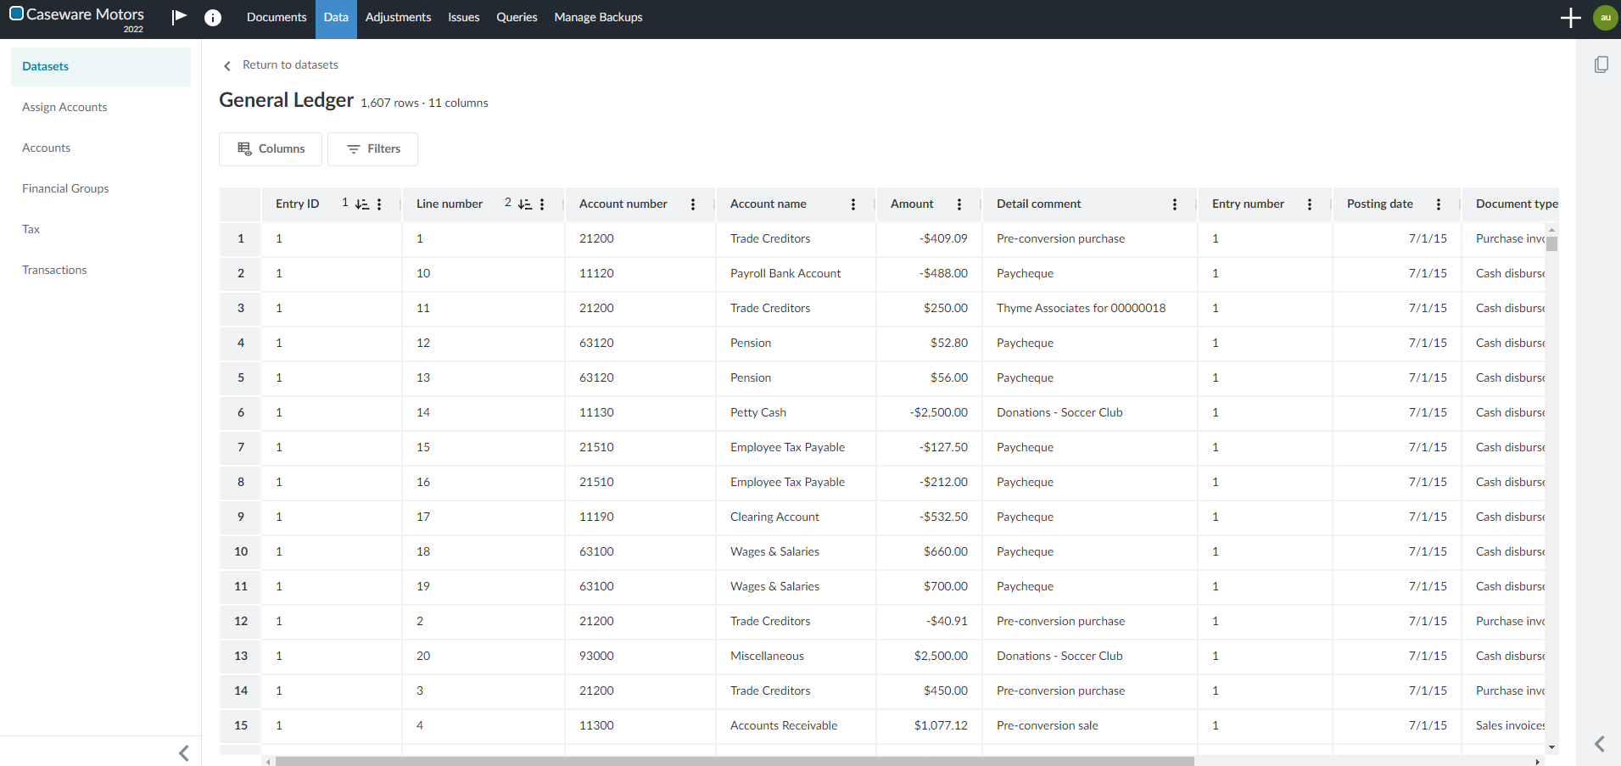Toggle the Entry ID sort order icon
This screenshot has width=1621, height=766.
[362, 204]
